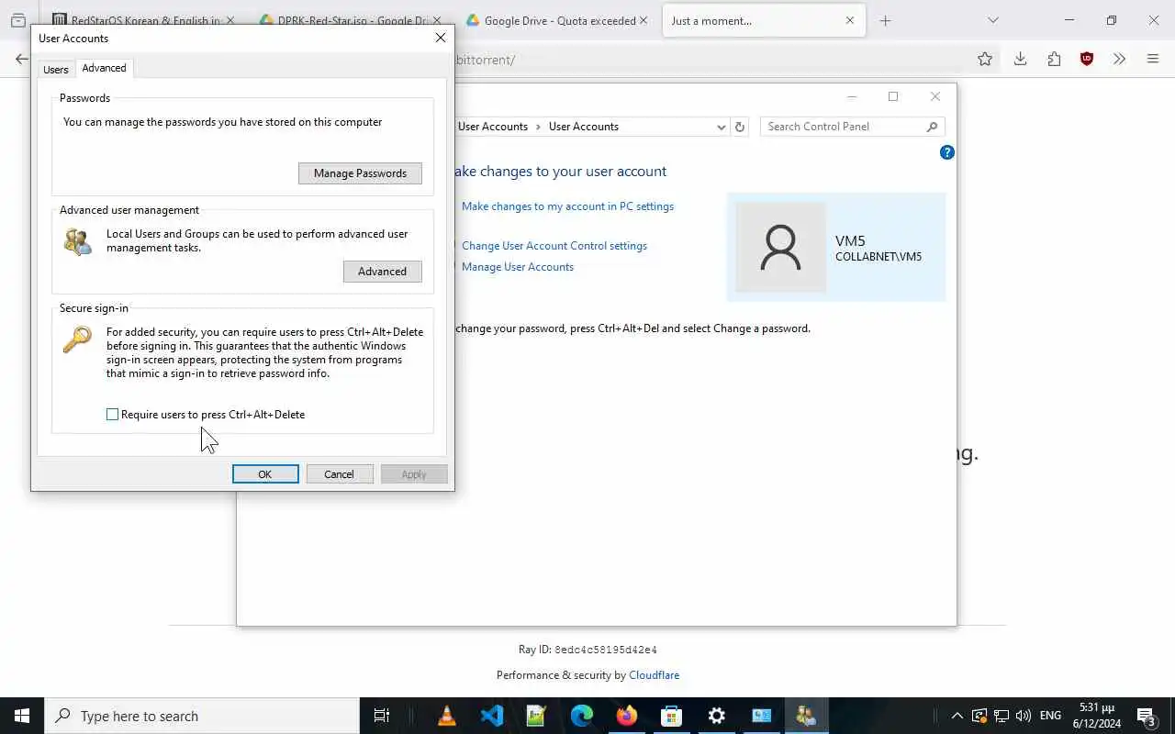
Task: Open Change User Account Control settings link
Action: [554, 246]
